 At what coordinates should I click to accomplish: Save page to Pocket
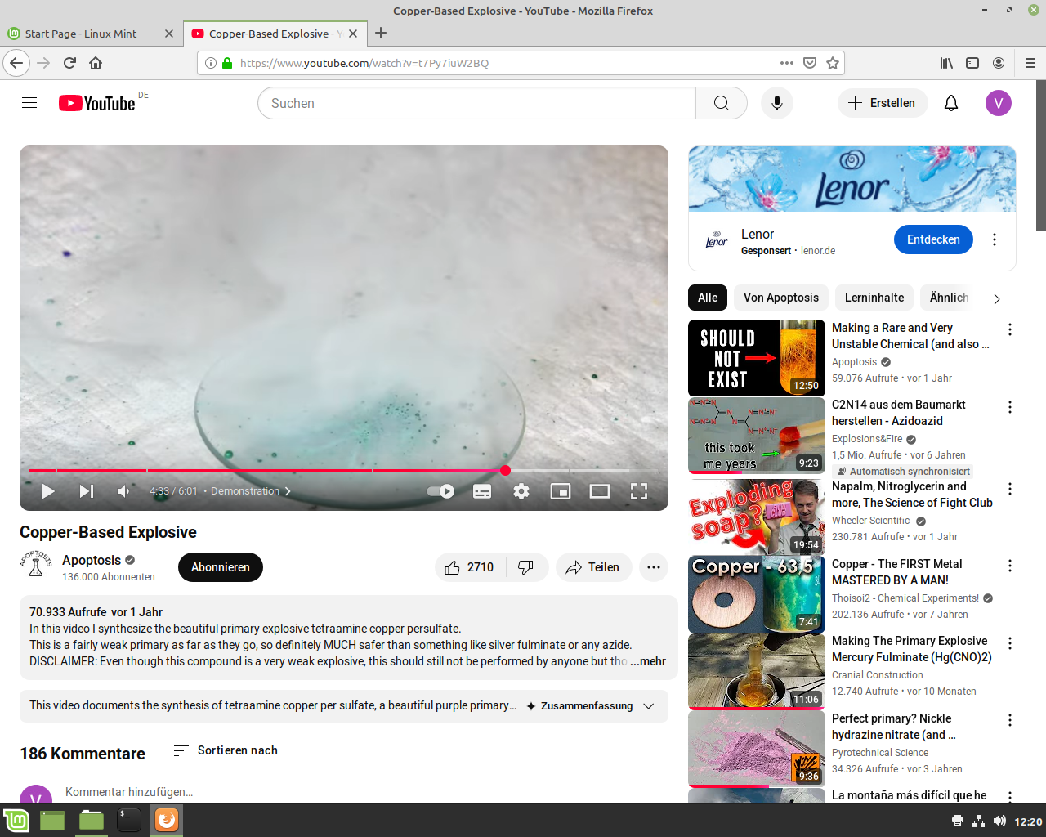(810, 63)
